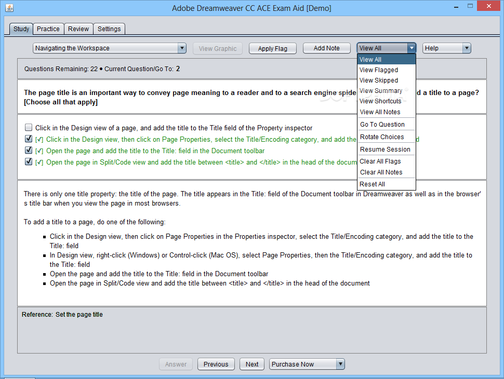
Task: Choose View Flagged from the list
Action: [x=387, y=70]
